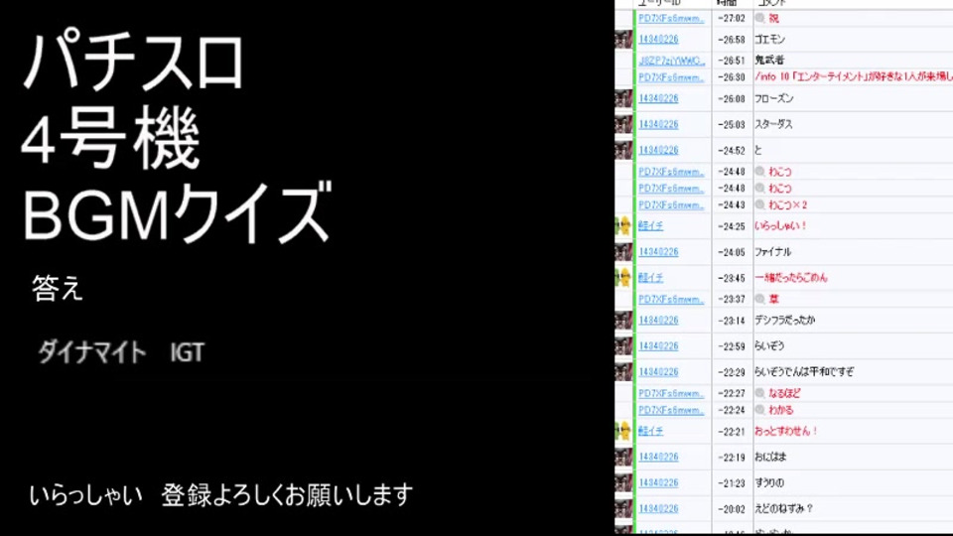This screenshot has width=953, height=536.
Task: Open user ID link on the -27:02 row
Action: tap(671, 18)
